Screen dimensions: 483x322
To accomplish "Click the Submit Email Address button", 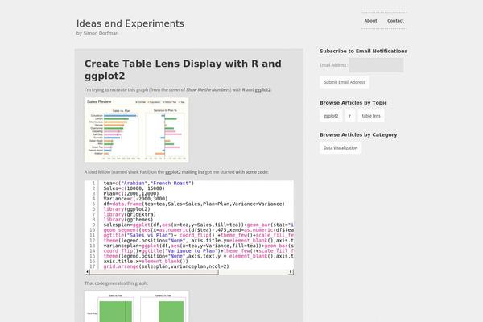I will [x=344, y=82].
